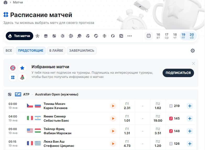Pick П2 3.51 for Фабиан Марожан

(158, 131)
